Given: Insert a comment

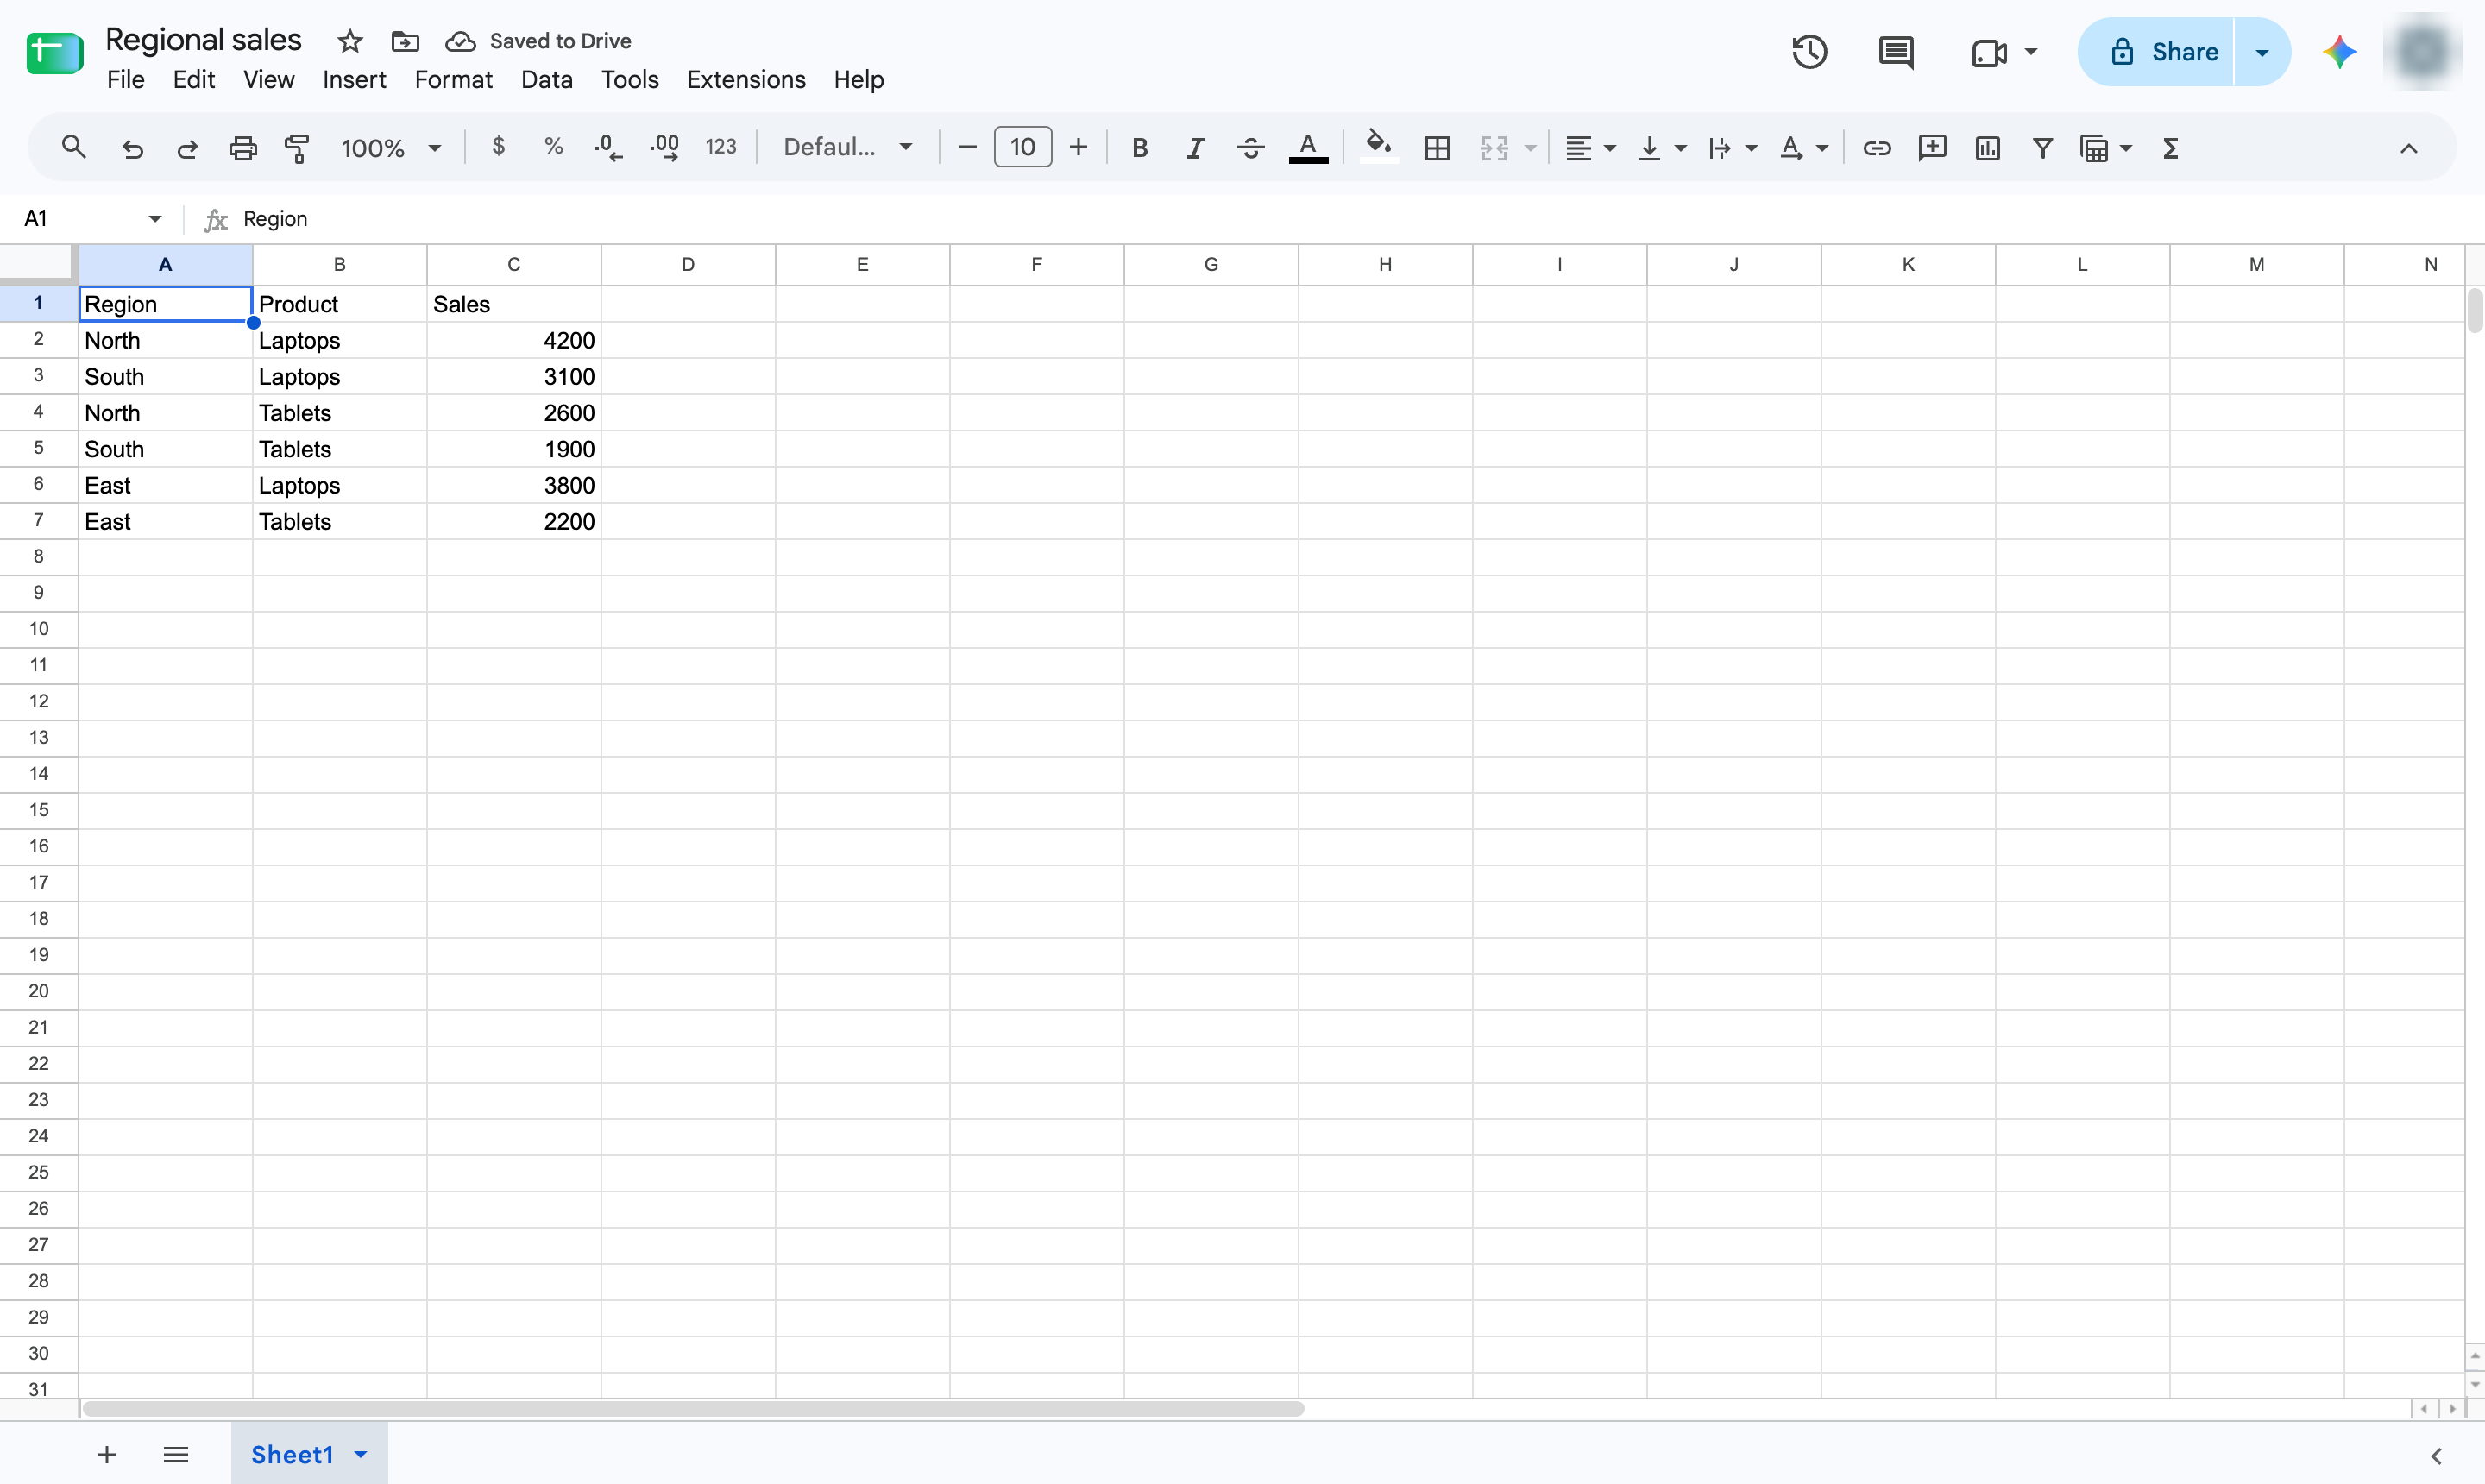Looking at the screenshot, I should pos(1932,148).
